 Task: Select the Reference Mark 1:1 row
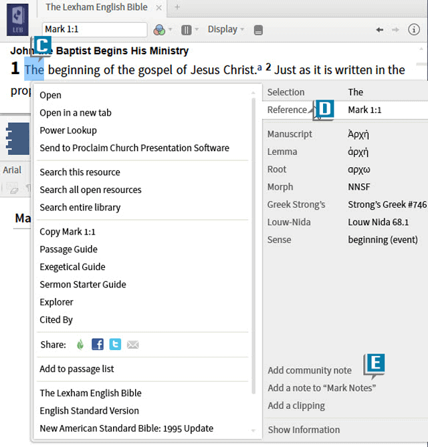(345, 110)
